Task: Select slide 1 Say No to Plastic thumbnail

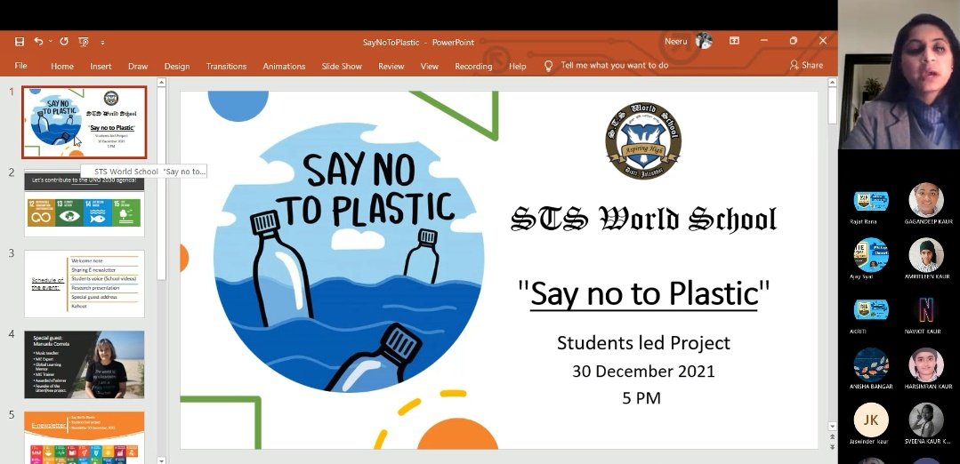Action: coord(85,122)
